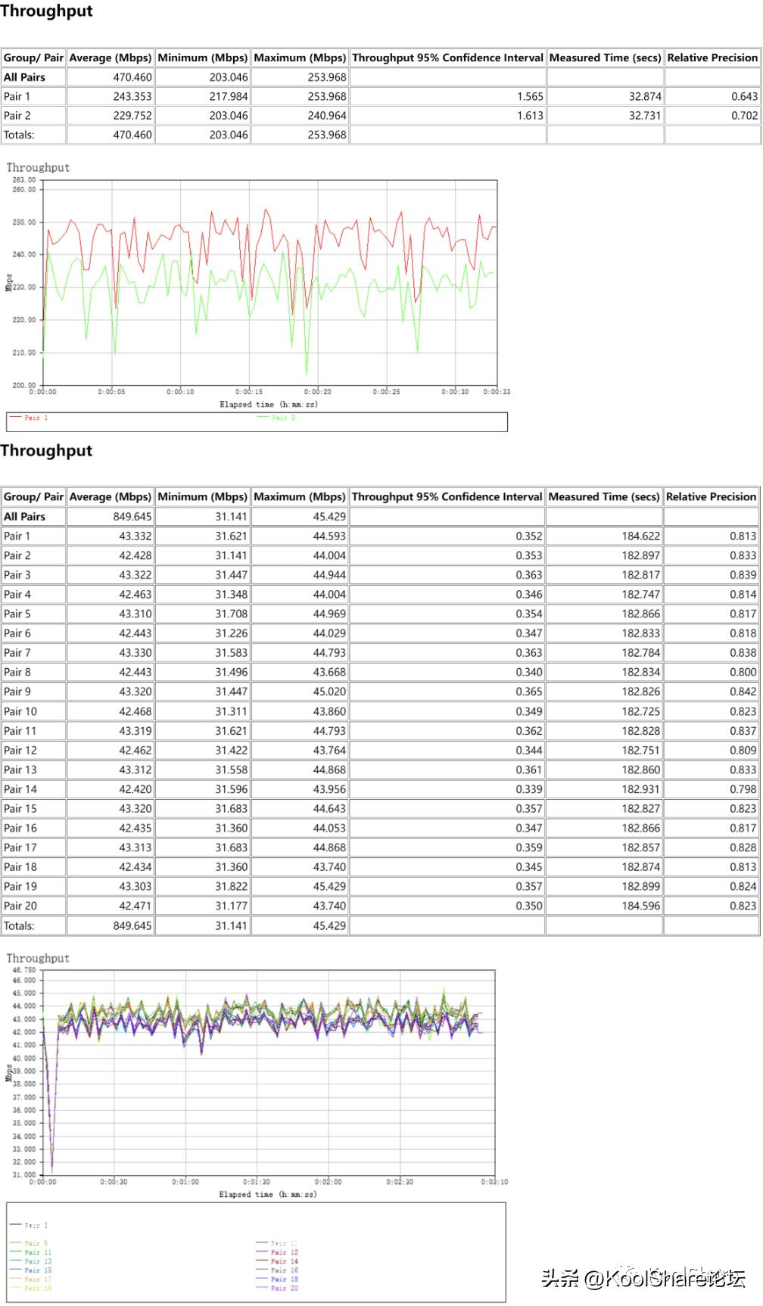
Task: Click the Pair 20 row label
Action: pos(20,906)
